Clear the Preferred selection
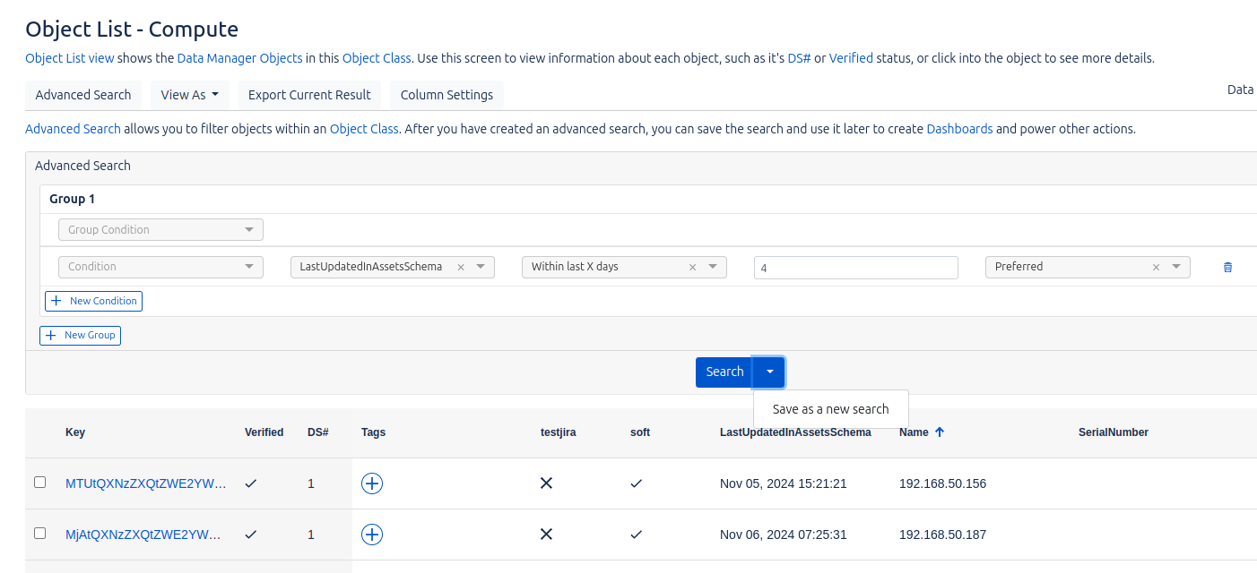 tap(1156, 267)
